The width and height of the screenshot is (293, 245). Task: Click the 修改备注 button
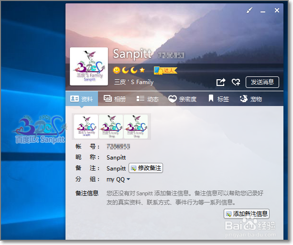146,168
